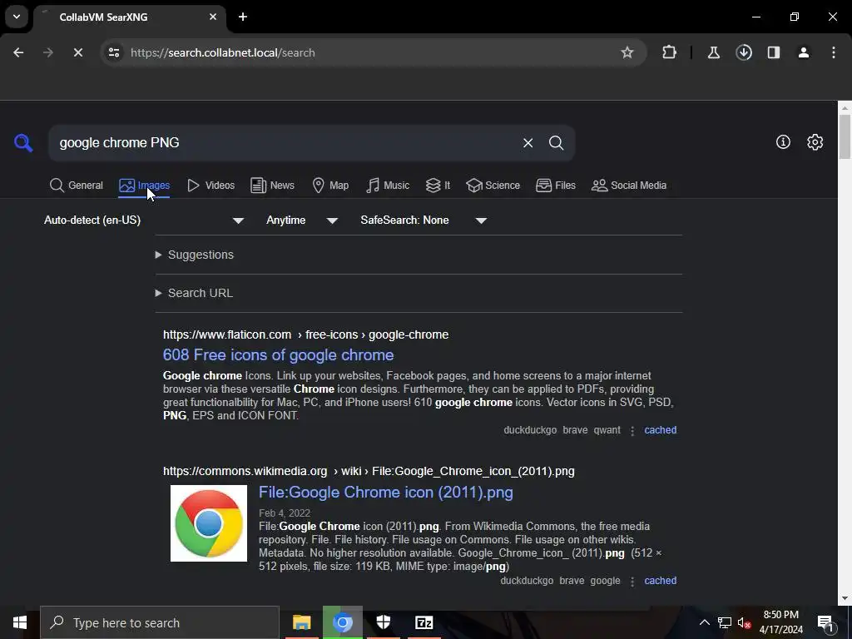Screen dimensions: 852x639
Task: Open the Anytime time range dropdown
Action: pos(301,220)
